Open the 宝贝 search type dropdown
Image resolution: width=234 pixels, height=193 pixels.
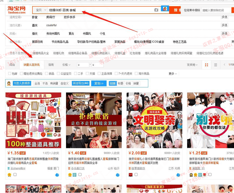41,10
